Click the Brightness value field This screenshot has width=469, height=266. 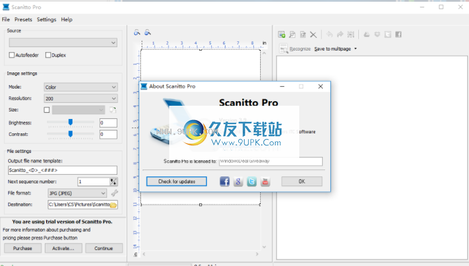(108, 123)
